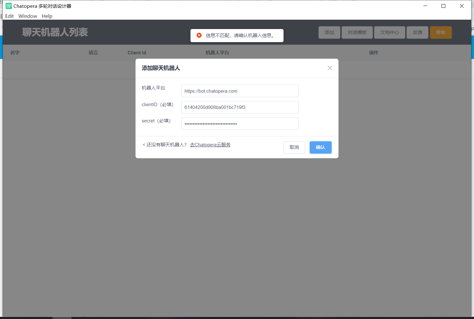Click the secret（必填）label

pos(156,121)
